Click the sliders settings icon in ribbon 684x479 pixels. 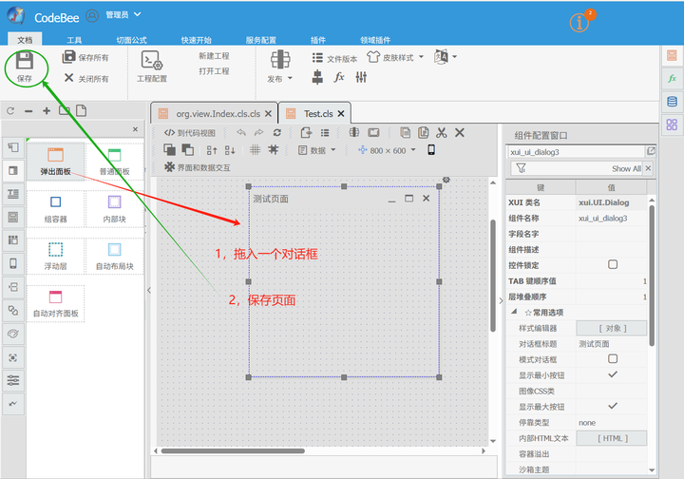(x=361, y=78)
